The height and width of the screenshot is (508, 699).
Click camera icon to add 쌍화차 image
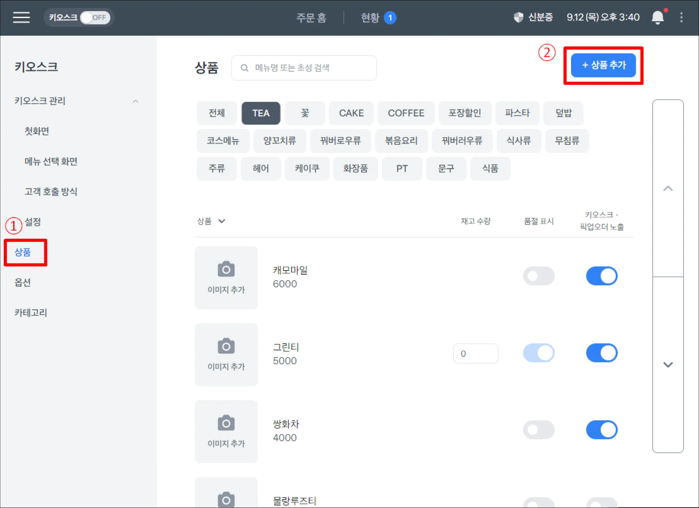click(226, 423)
